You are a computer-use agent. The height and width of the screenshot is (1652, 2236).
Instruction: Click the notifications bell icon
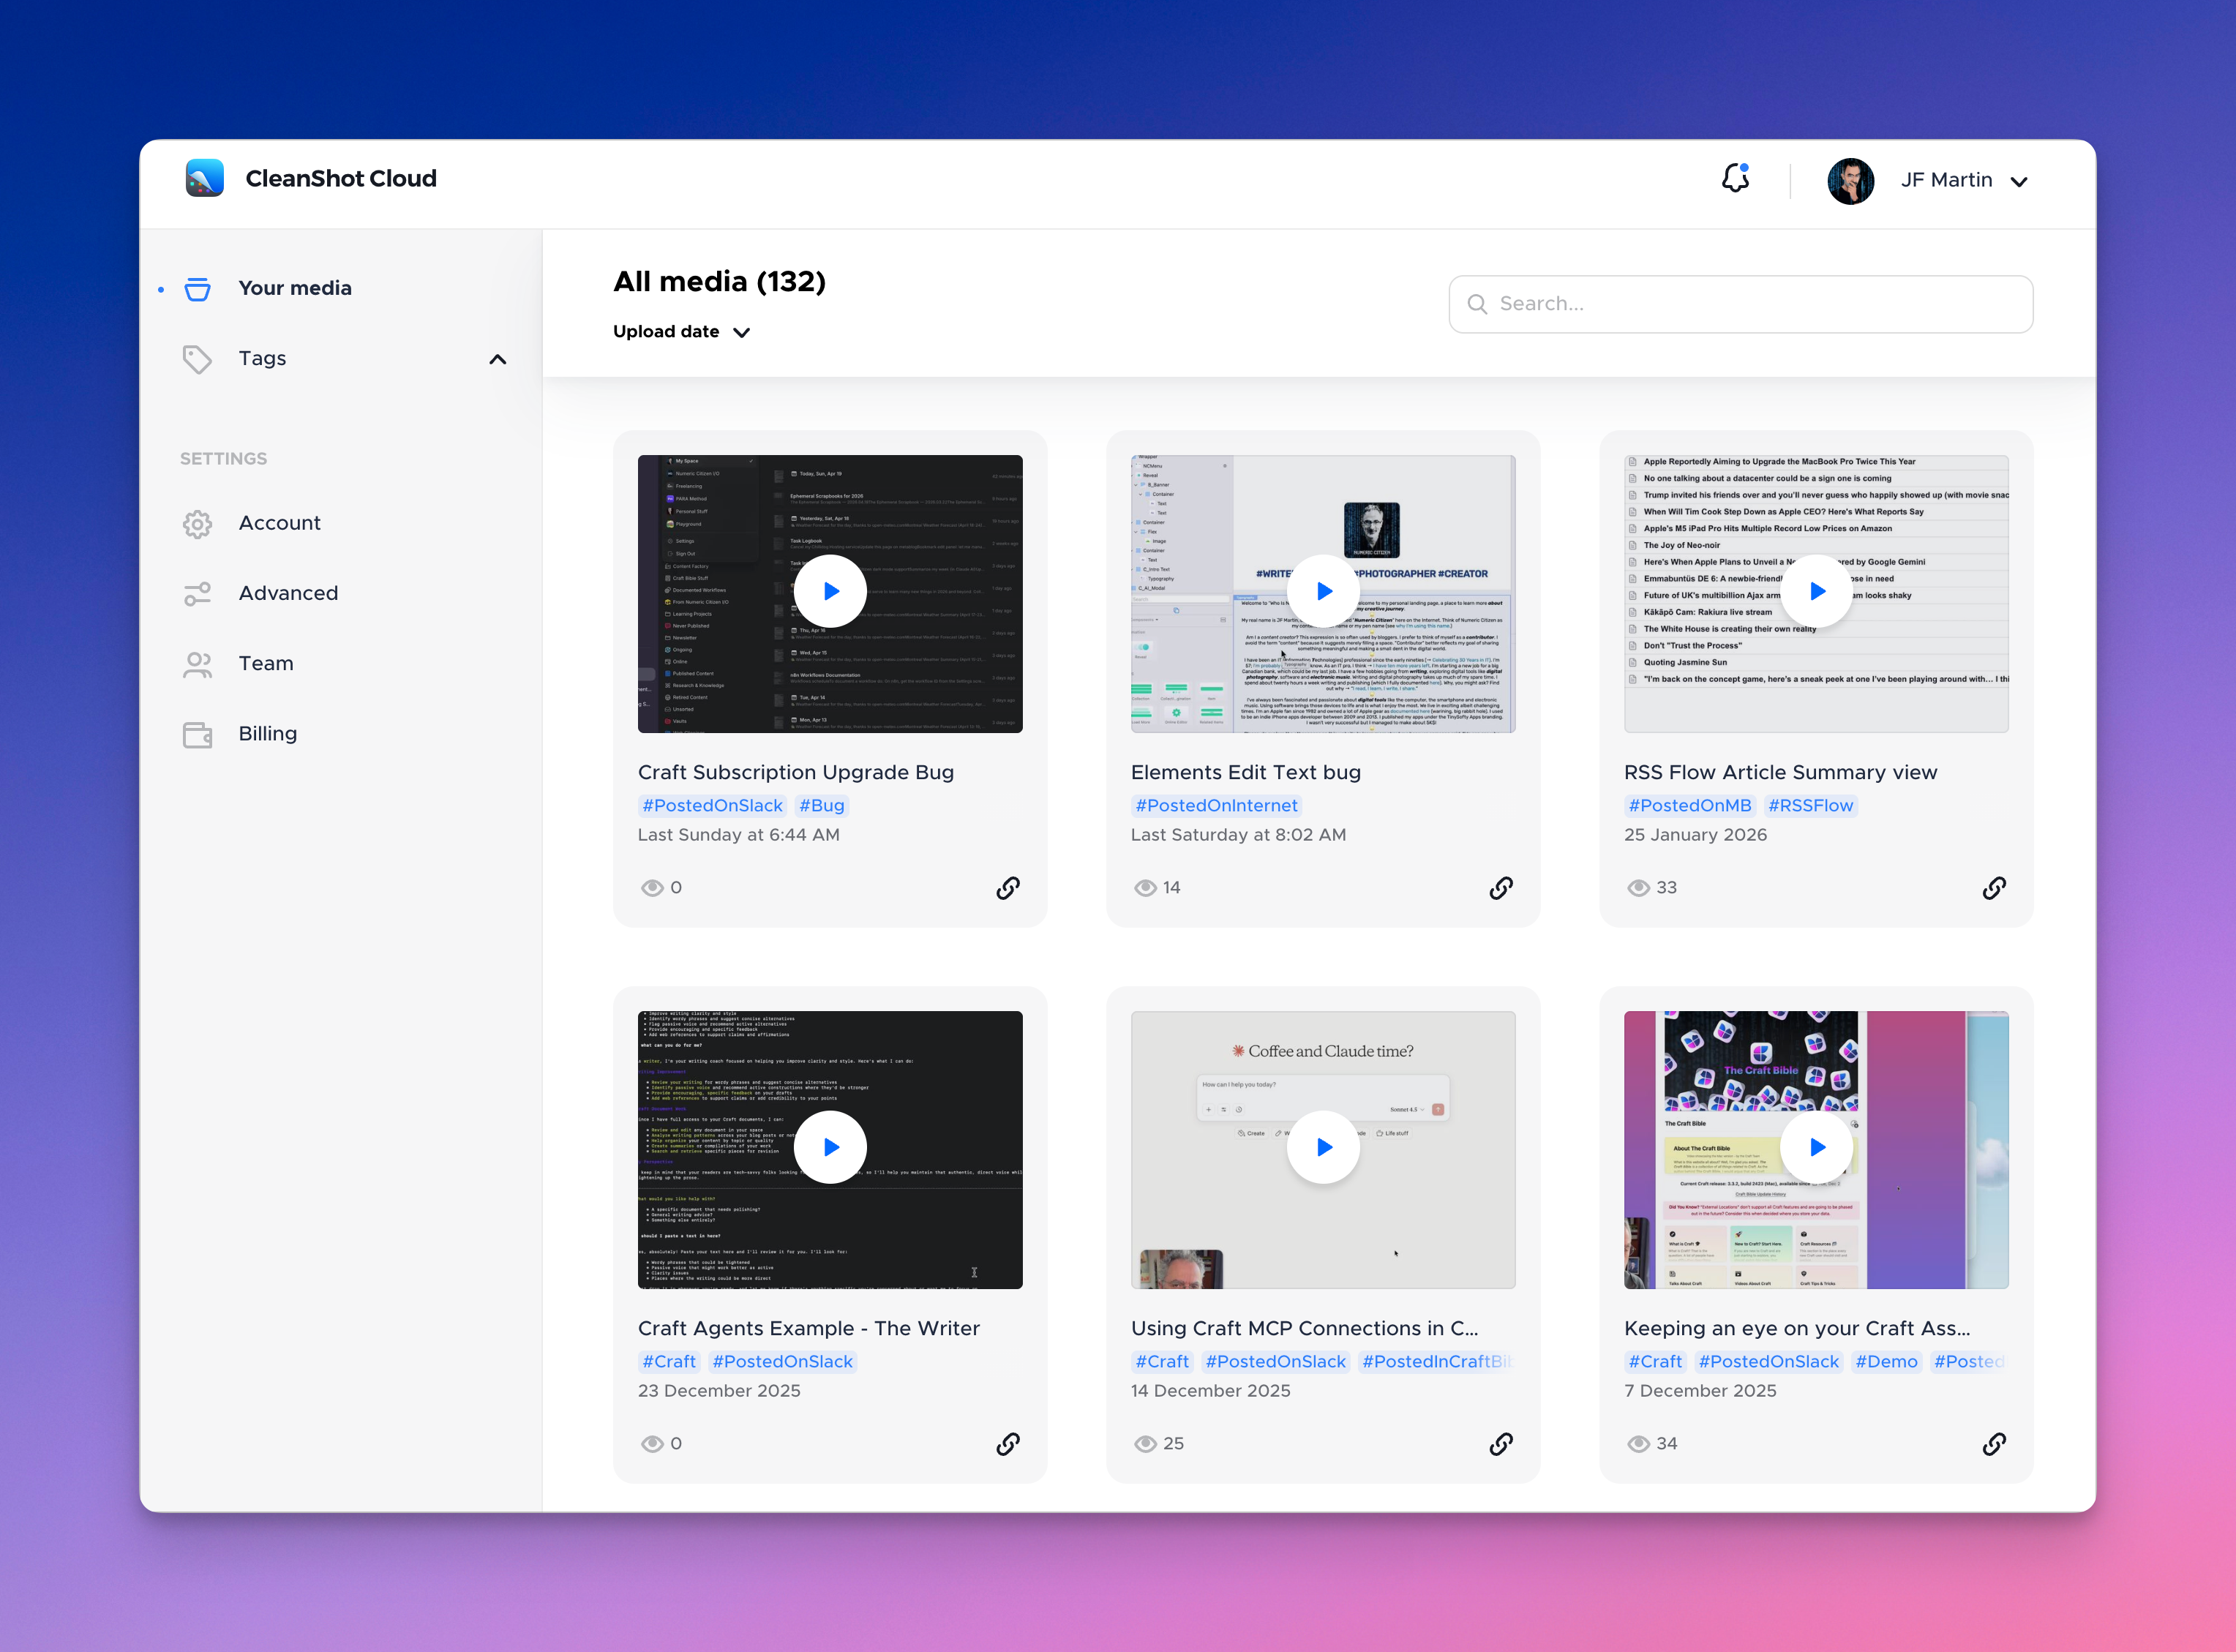pos(1735,179)
